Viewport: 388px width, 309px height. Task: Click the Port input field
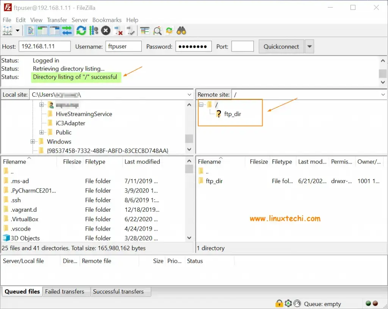point(242,46)
